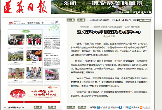
Task: Click the 新浪微博 share link text
Action: pos(115,107)
